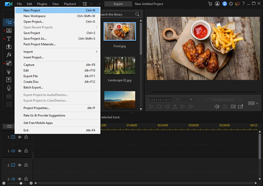Open the Overlay Room icon
Viewport: 263px width, 186px height.
click(9, 63)
